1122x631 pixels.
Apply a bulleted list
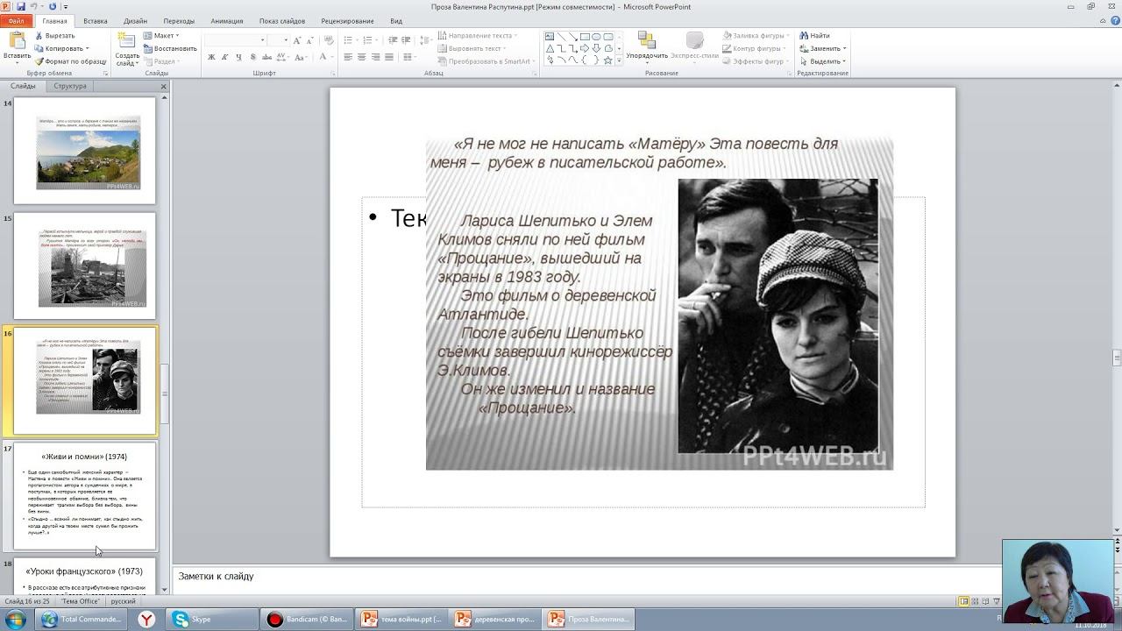(350, 40)
